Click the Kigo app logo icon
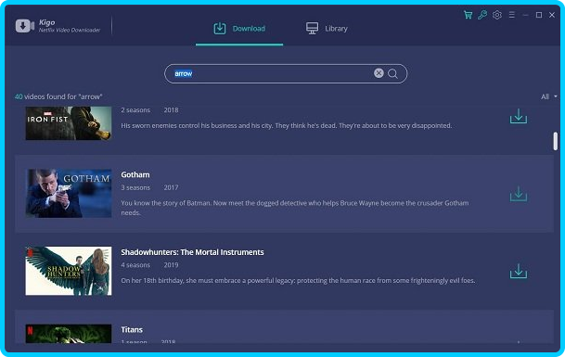 24,26
